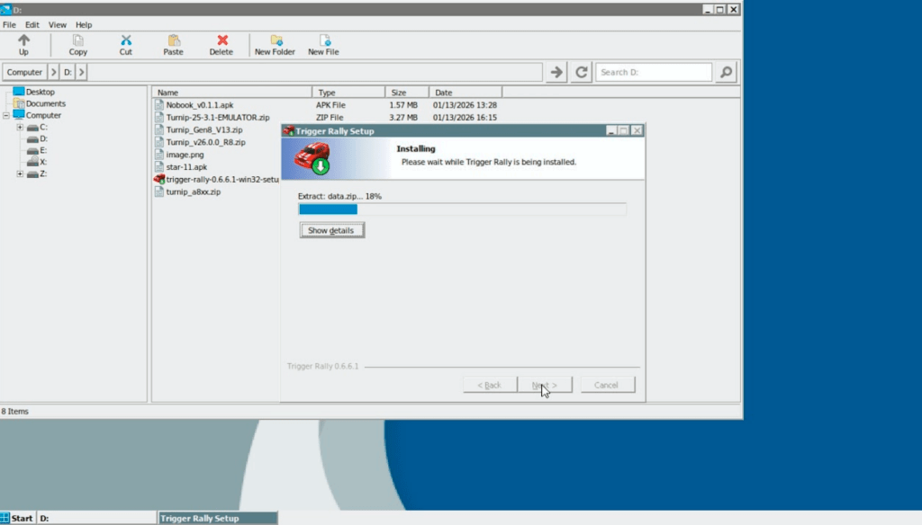The width and height of the screenshot is (922, 525).
Task: Click the go arrow next to path bar
Action: [x=557, y=72]
